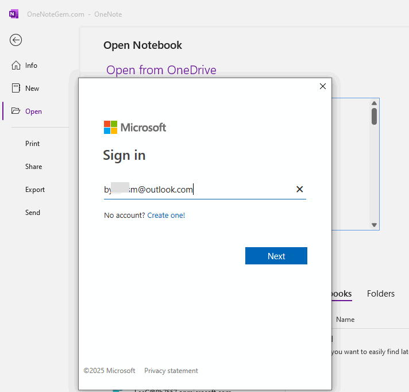Close the Microsoft Sign in dialog

click(x=322, y=86)
